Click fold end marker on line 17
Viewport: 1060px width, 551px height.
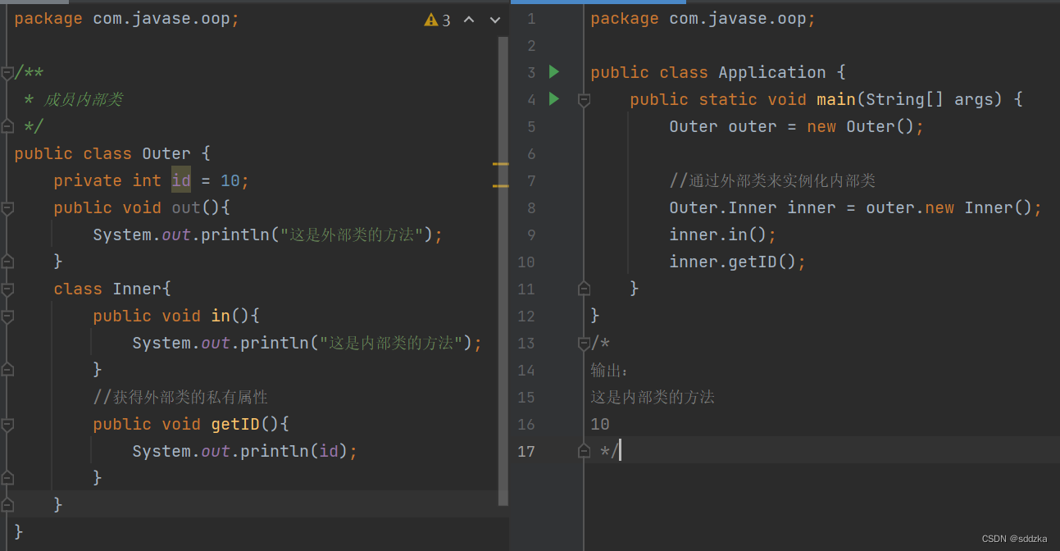[584, 451]
